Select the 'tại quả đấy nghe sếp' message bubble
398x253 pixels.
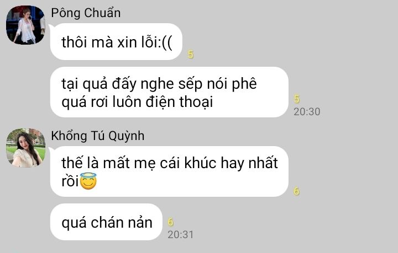169,92
